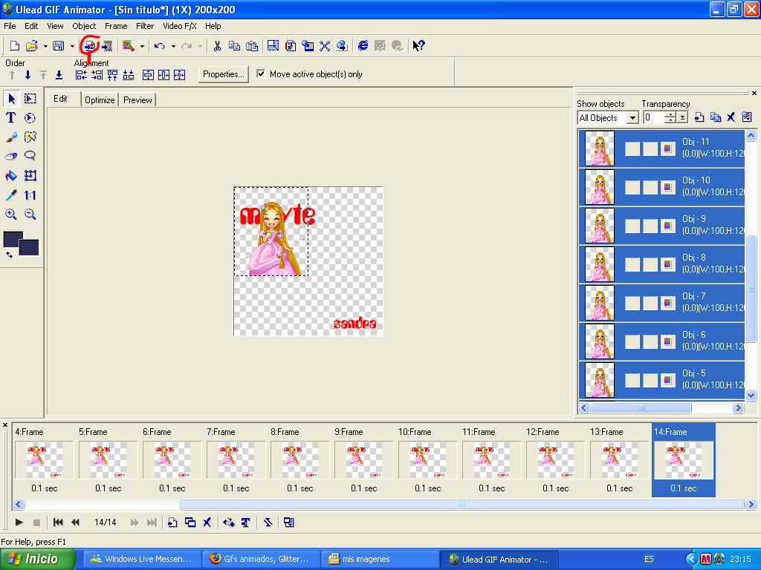Screen dimensions: 761x570
Task: Select the Text tool
Action: (10, 118)
